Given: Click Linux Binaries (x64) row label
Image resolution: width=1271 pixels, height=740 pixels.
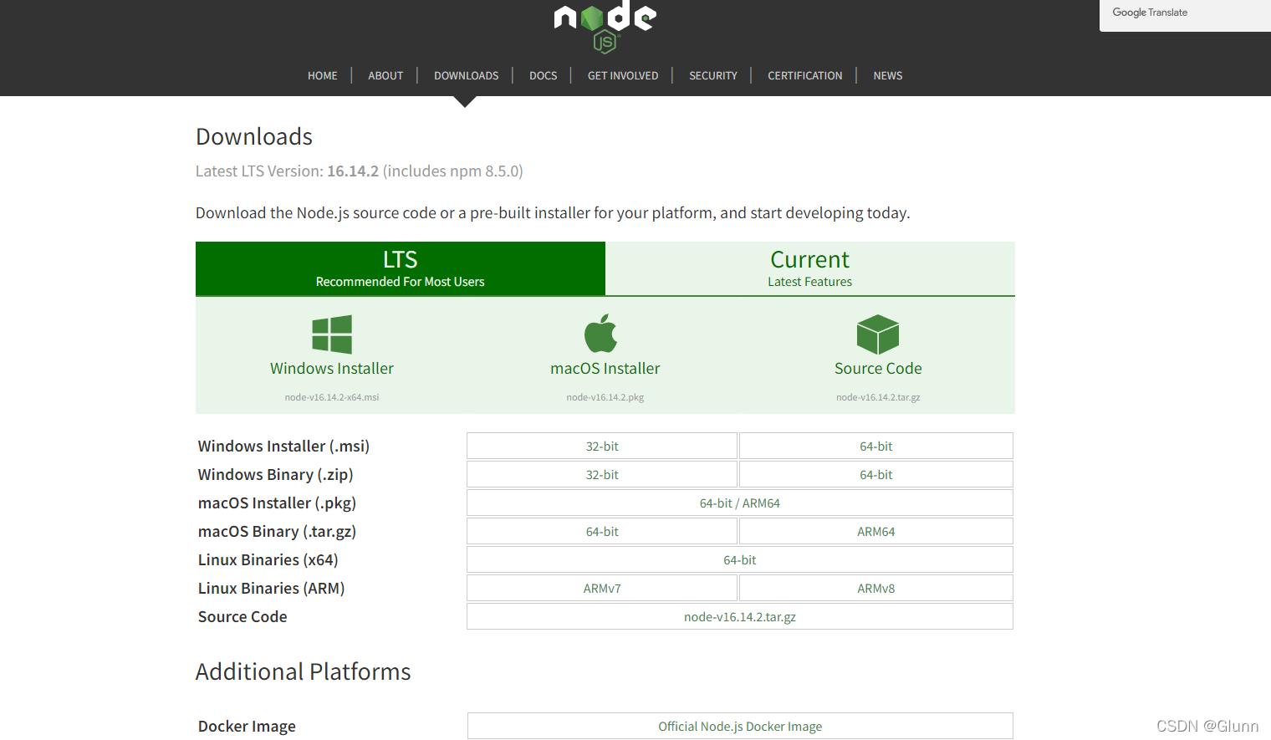Looking at the screenshot, I should [x=268, y=560].
